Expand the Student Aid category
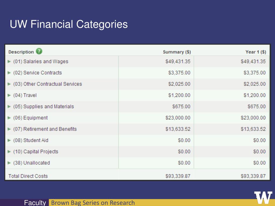This screenshot has height=206, width=275. (9, 140)
